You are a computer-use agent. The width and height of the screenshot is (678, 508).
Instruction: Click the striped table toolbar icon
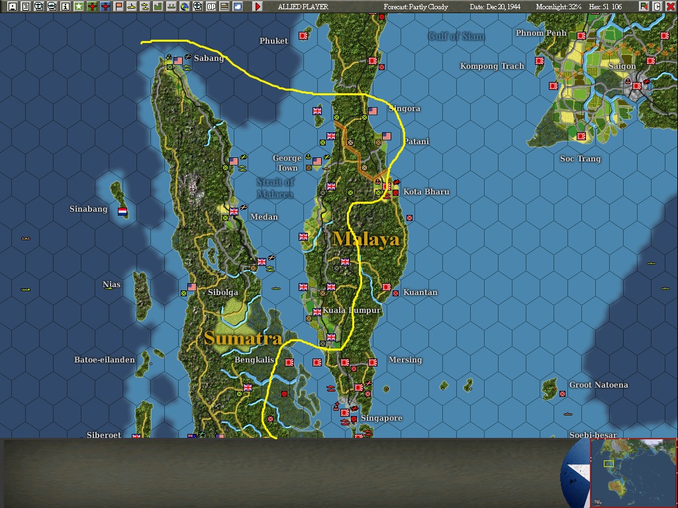[x=224, y=7]
